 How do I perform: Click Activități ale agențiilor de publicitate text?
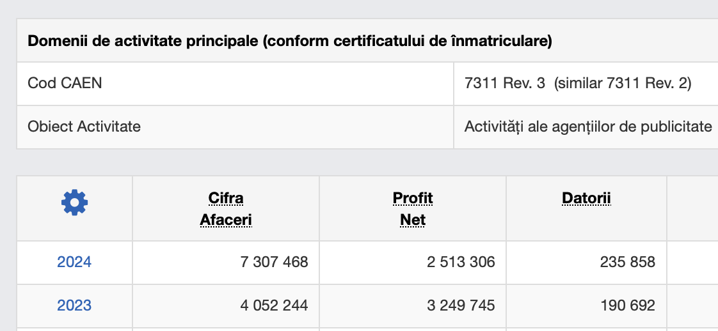point(588,127)
